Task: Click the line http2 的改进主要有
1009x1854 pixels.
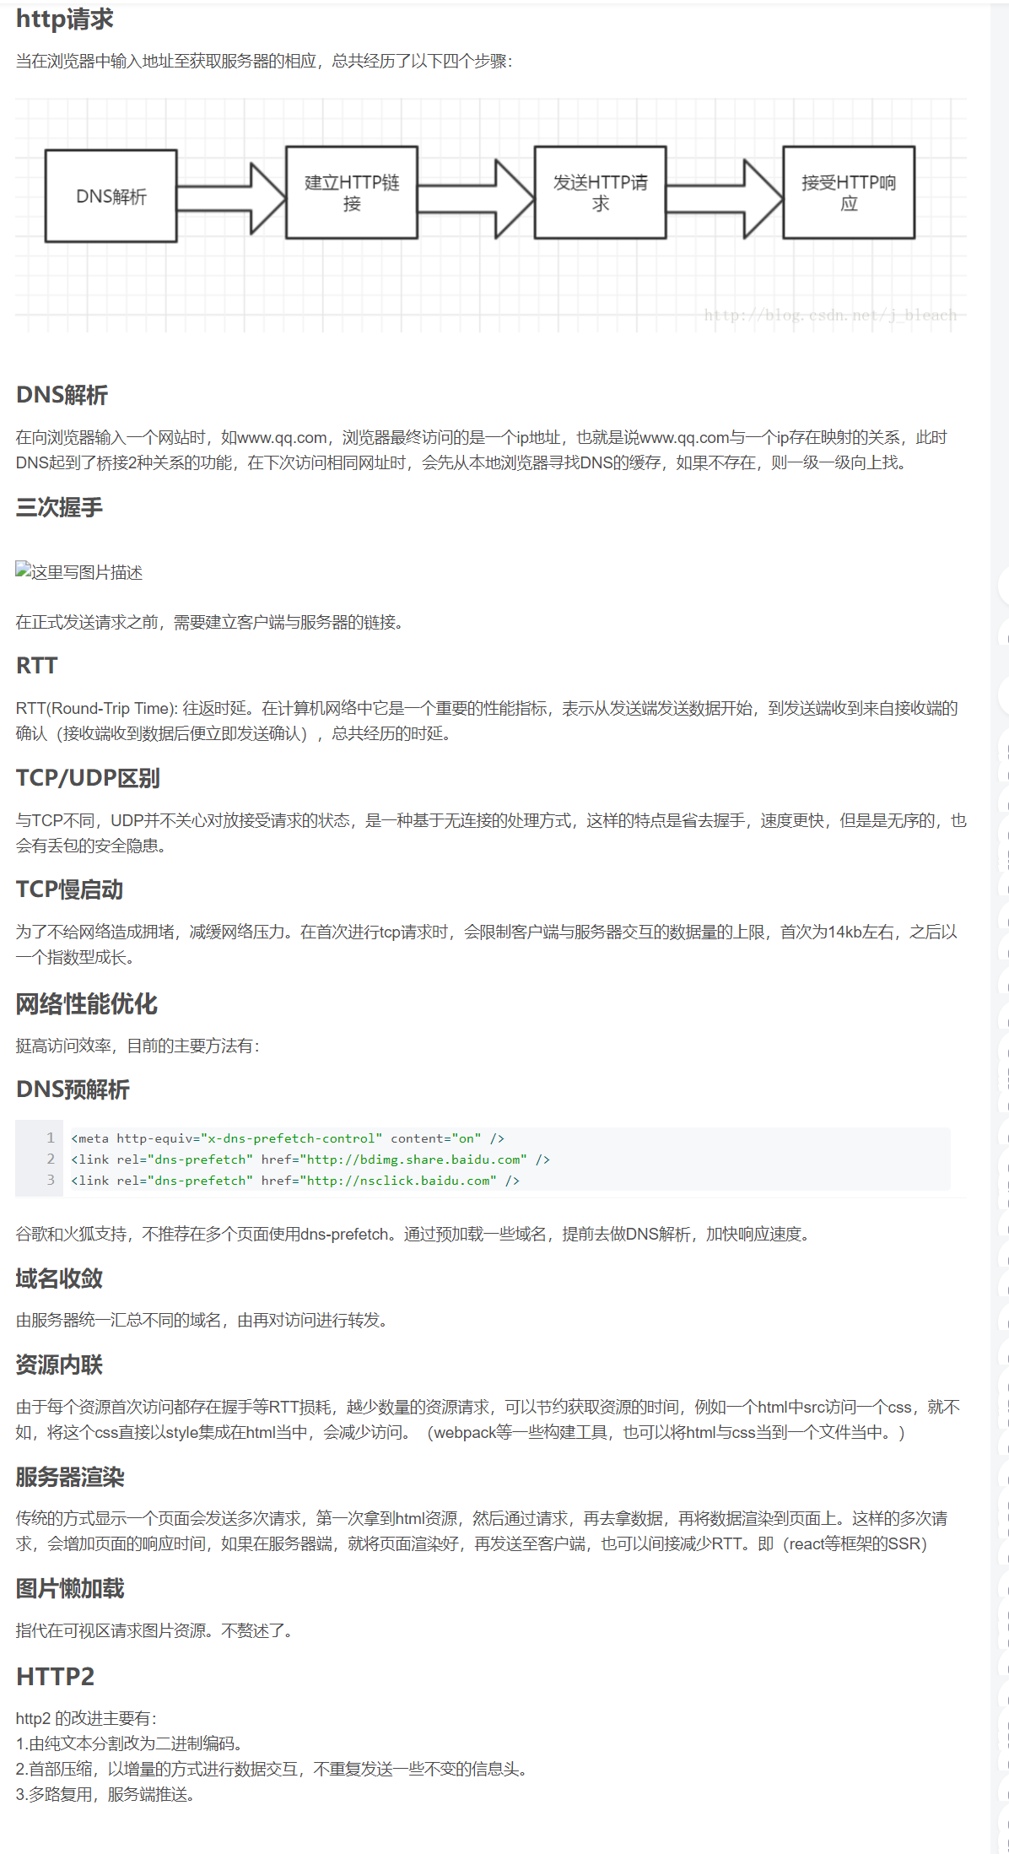Action: (x=86, y=1718)
